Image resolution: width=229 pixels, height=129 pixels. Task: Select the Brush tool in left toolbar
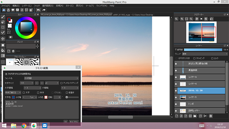click(x=3, y=17)
